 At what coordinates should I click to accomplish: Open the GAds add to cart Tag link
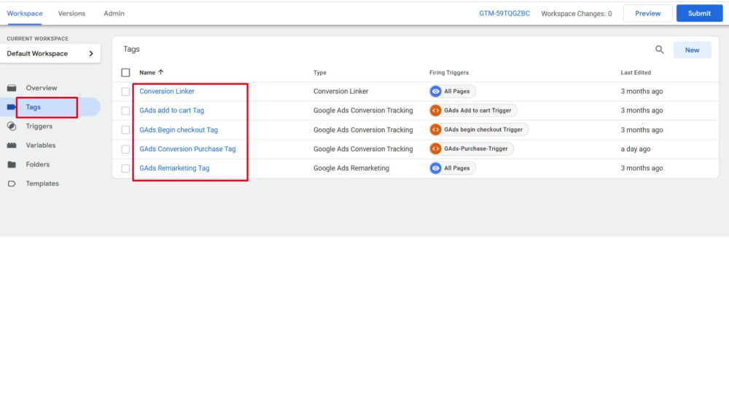click(x=171, y=111)
